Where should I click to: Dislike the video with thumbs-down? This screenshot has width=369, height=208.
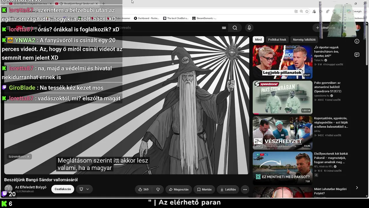(158, 190)
